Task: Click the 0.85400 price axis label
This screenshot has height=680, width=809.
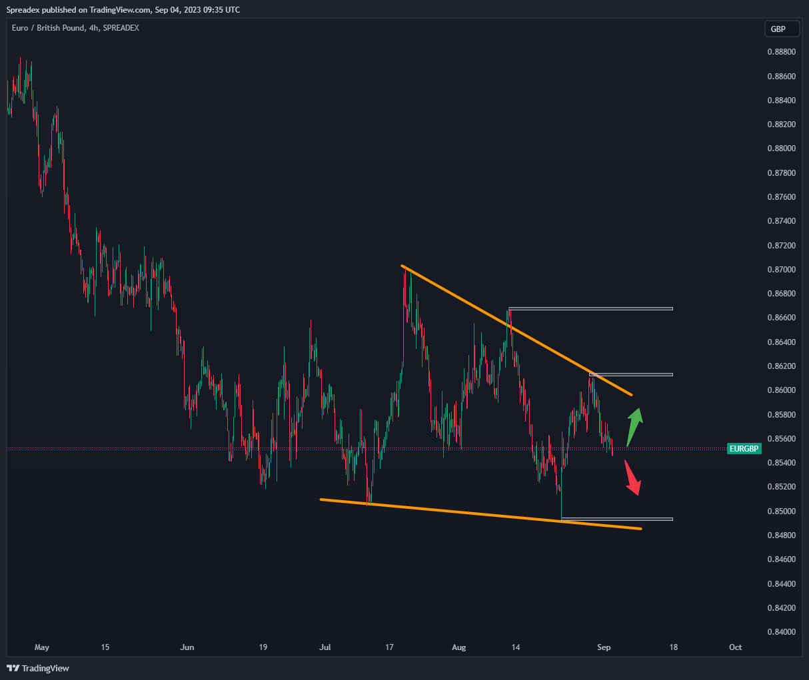Action: click(x=781, y=463)
